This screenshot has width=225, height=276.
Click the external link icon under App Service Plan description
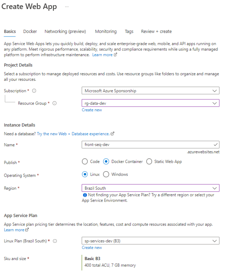27,230
